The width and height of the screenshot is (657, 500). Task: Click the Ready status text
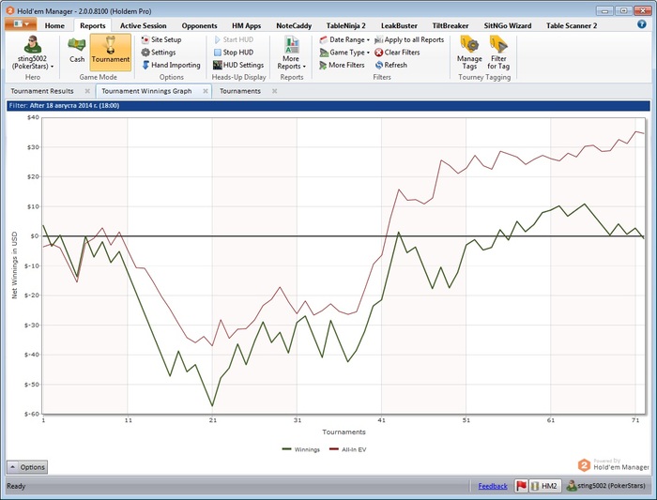pyautogui.click(x=16, y=486)
